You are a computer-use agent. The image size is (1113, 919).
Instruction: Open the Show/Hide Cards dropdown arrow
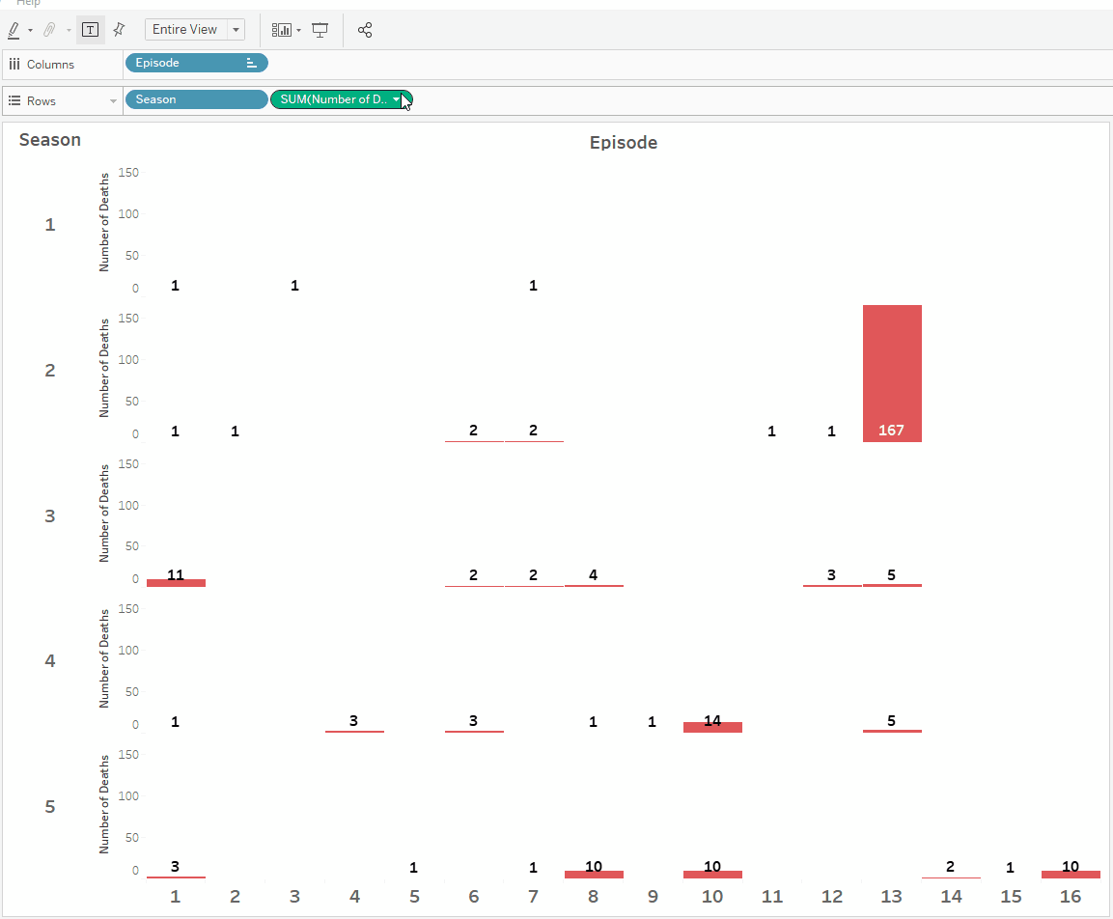point(299,31)
